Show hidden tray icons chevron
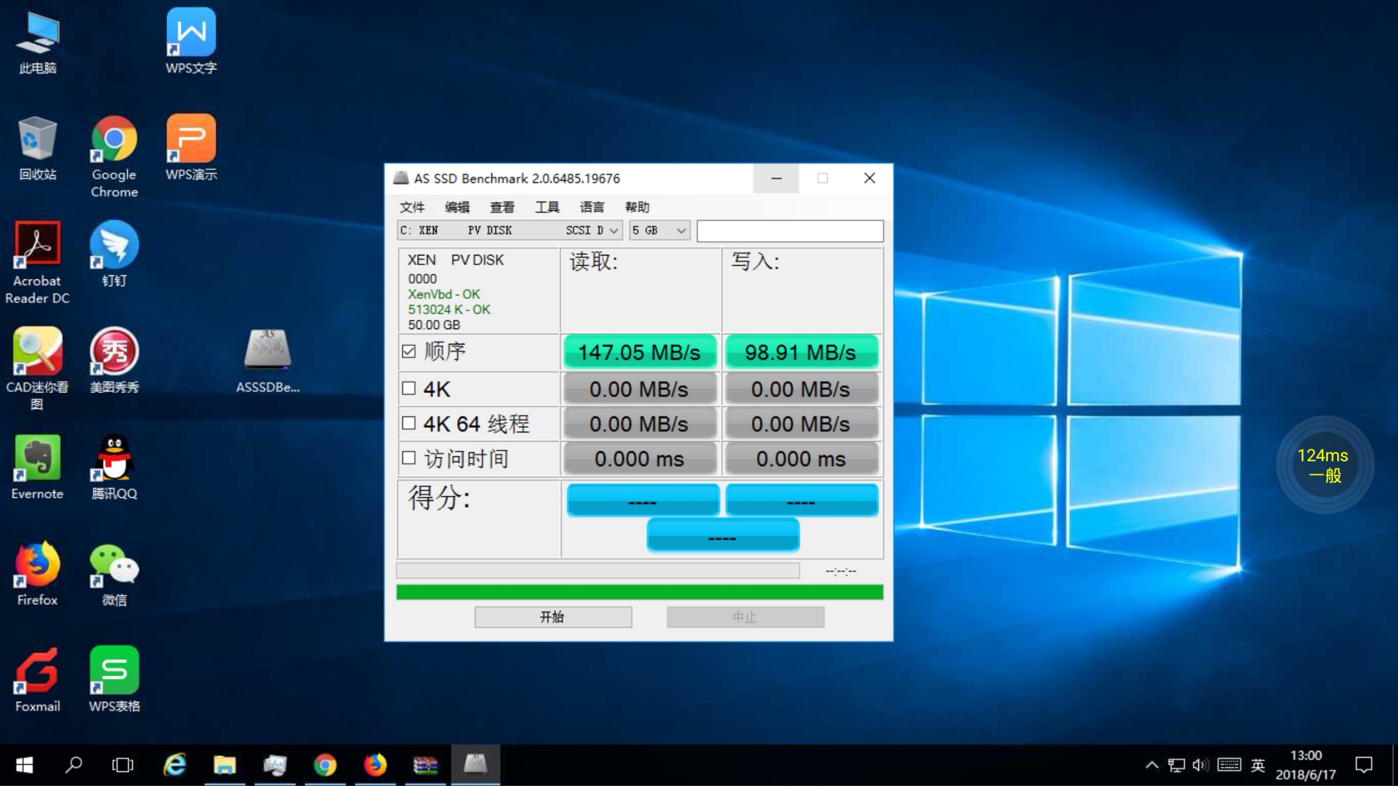 (1152, 765)
